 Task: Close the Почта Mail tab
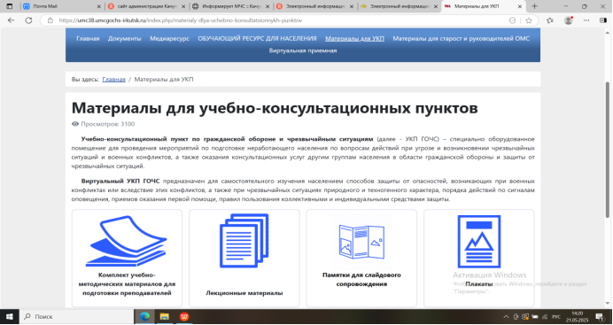(98, 6)
